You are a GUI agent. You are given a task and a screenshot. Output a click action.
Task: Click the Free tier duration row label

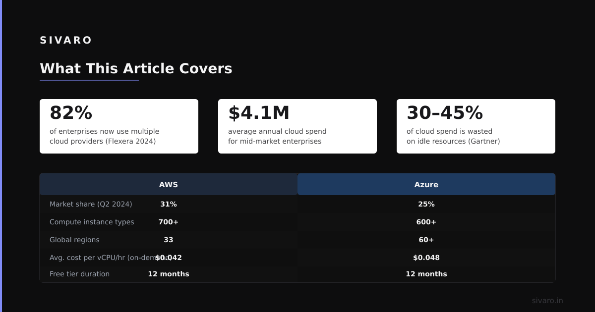(x=79, y=274)
